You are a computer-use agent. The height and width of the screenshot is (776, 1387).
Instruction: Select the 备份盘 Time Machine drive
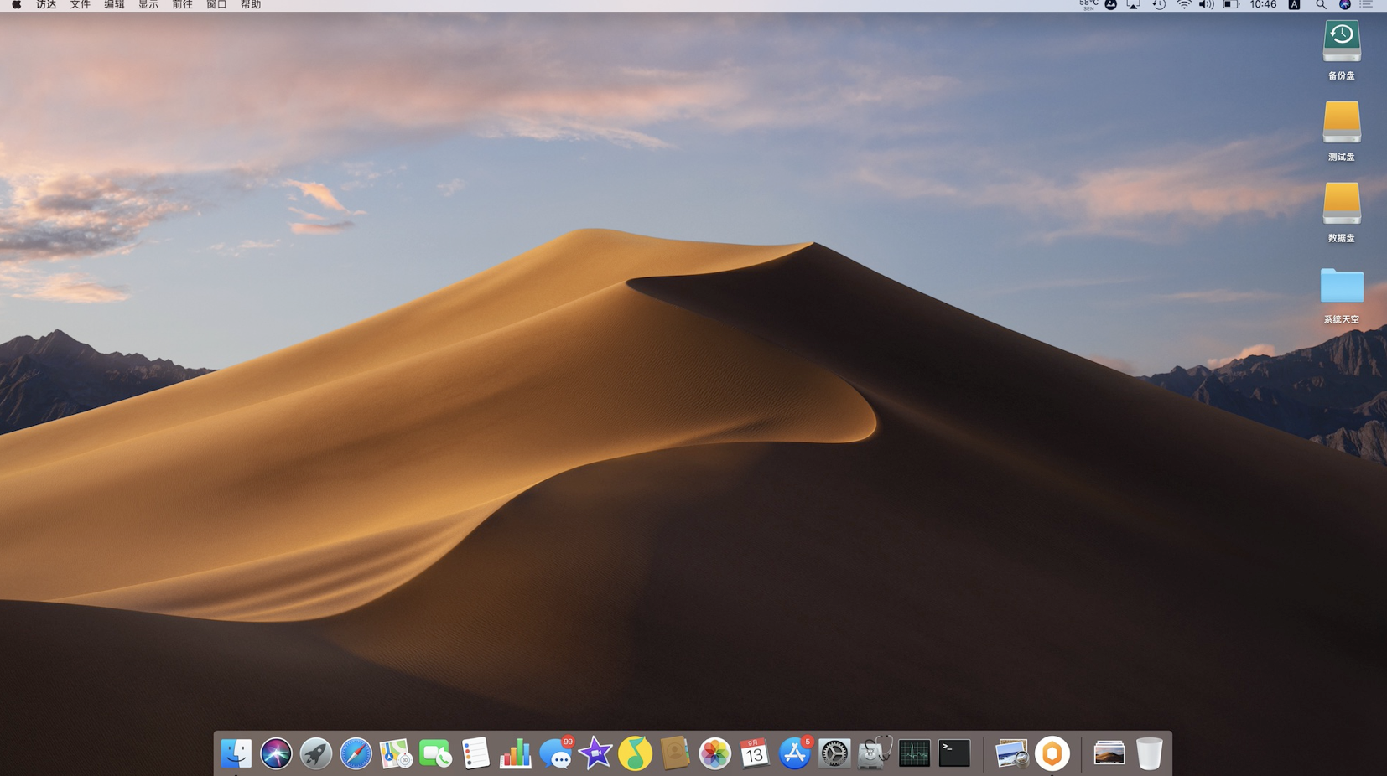(x=1341, y=42)
